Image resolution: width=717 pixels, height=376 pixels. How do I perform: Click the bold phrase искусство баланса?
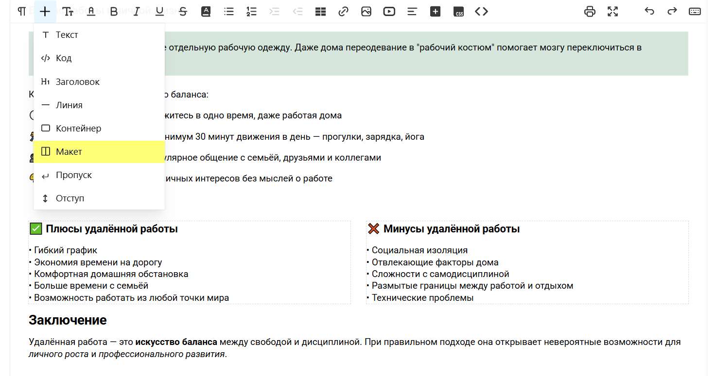click(176, 342)
